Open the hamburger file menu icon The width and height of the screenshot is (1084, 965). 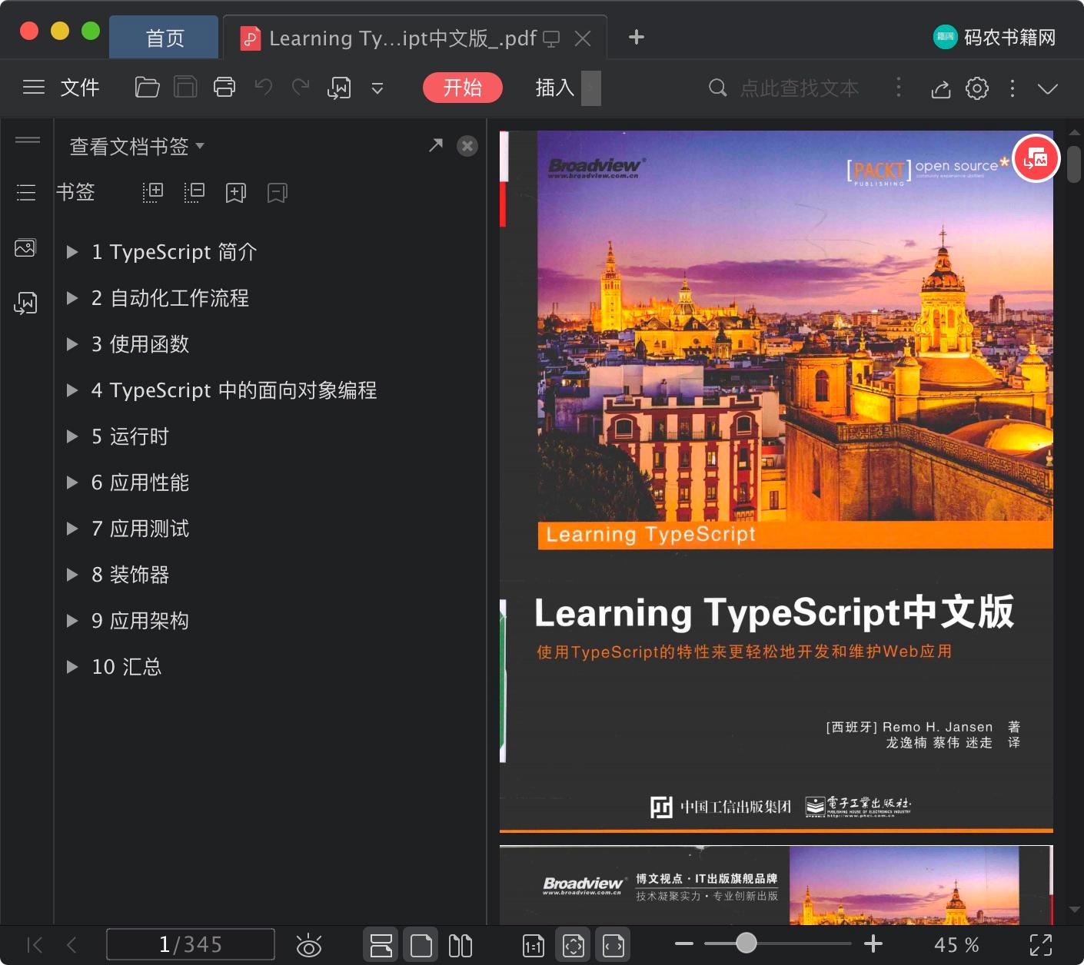34,88
